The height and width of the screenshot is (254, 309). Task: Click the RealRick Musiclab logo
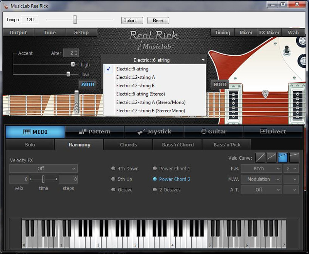(x=154, y=41)
